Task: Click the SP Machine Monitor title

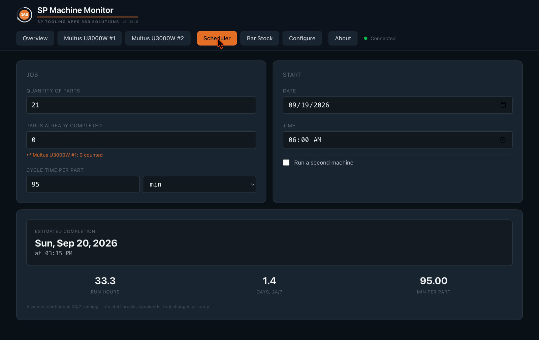Action: (x=75, y=10)
